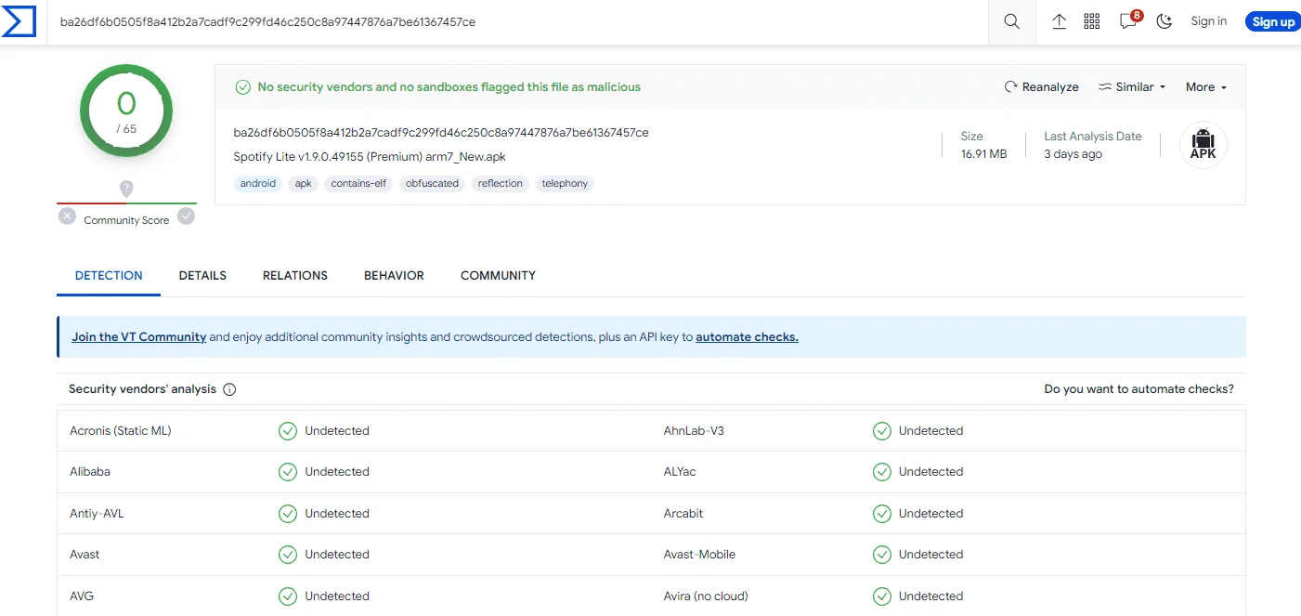Click the green check icon beside the no-vendors-flagged banner

click(x=243, y=87)
